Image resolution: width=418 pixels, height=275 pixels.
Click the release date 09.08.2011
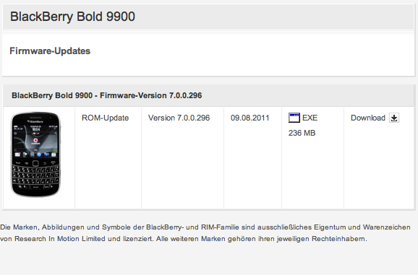click(249, 118)
